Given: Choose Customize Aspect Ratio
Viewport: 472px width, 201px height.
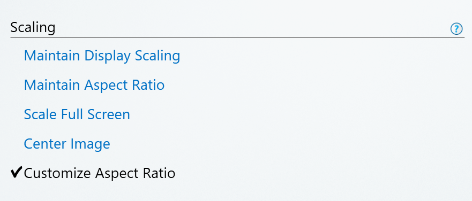Looking at the screenshot, I should (x=100, y=173).
